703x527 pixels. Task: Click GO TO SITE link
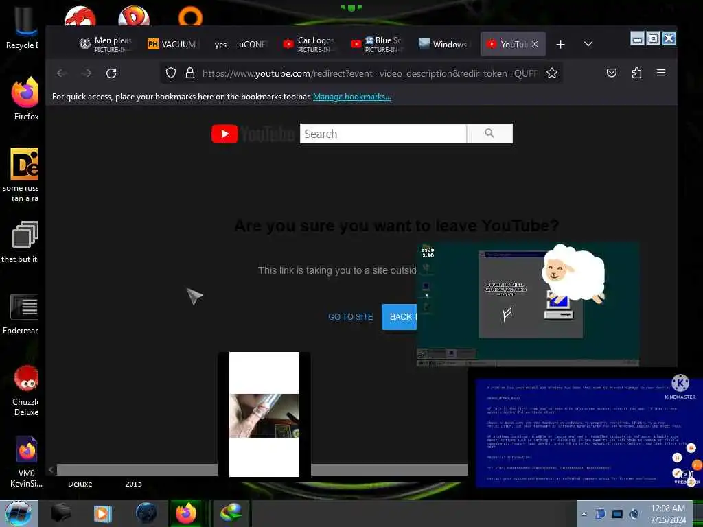pos(350,317)
